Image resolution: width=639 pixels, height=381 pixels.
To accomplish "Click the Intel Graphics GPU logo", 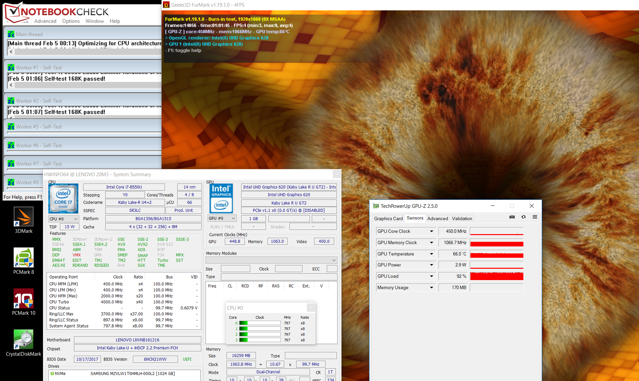I will [221, 198].
